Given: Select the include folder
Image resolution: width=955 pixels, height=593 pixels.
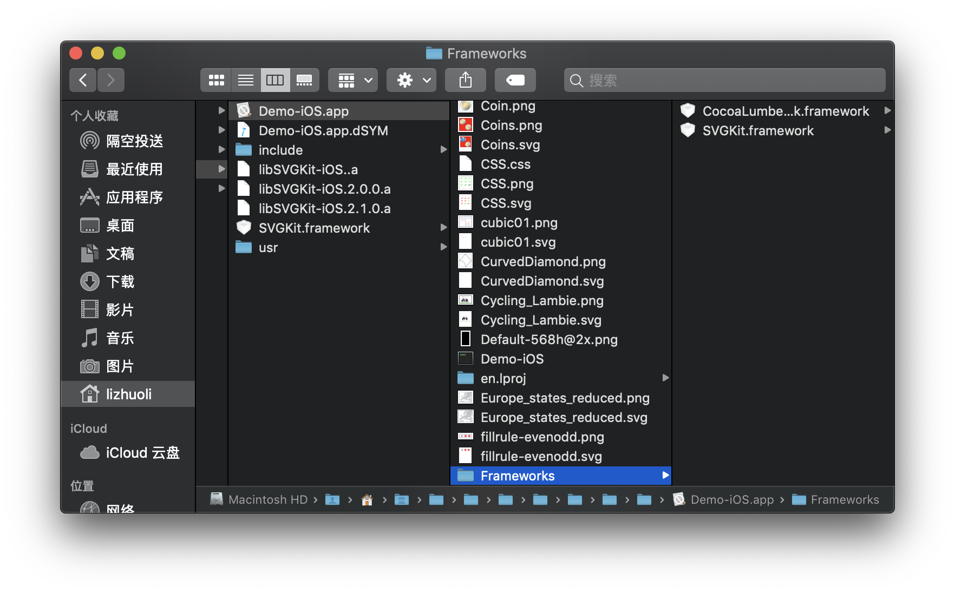Looking at the screenshot, I should [339, 150].
